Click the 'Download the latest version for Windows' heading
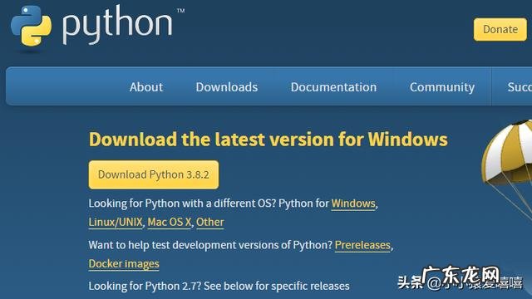The width and height of the screenshot is (532, 299). pyautogui.click(x=268, y=140)
